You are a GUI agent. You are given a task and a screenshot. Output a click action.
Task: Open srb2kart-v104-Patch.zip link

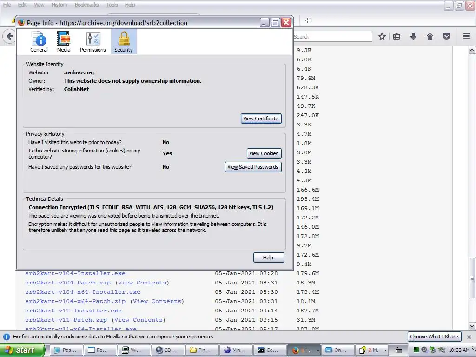tap(68, 283)
